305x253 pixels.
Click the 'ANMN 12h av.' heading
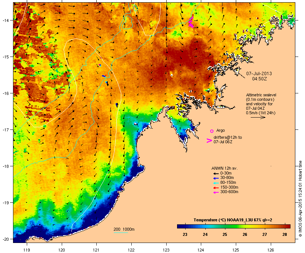[224, 168]
